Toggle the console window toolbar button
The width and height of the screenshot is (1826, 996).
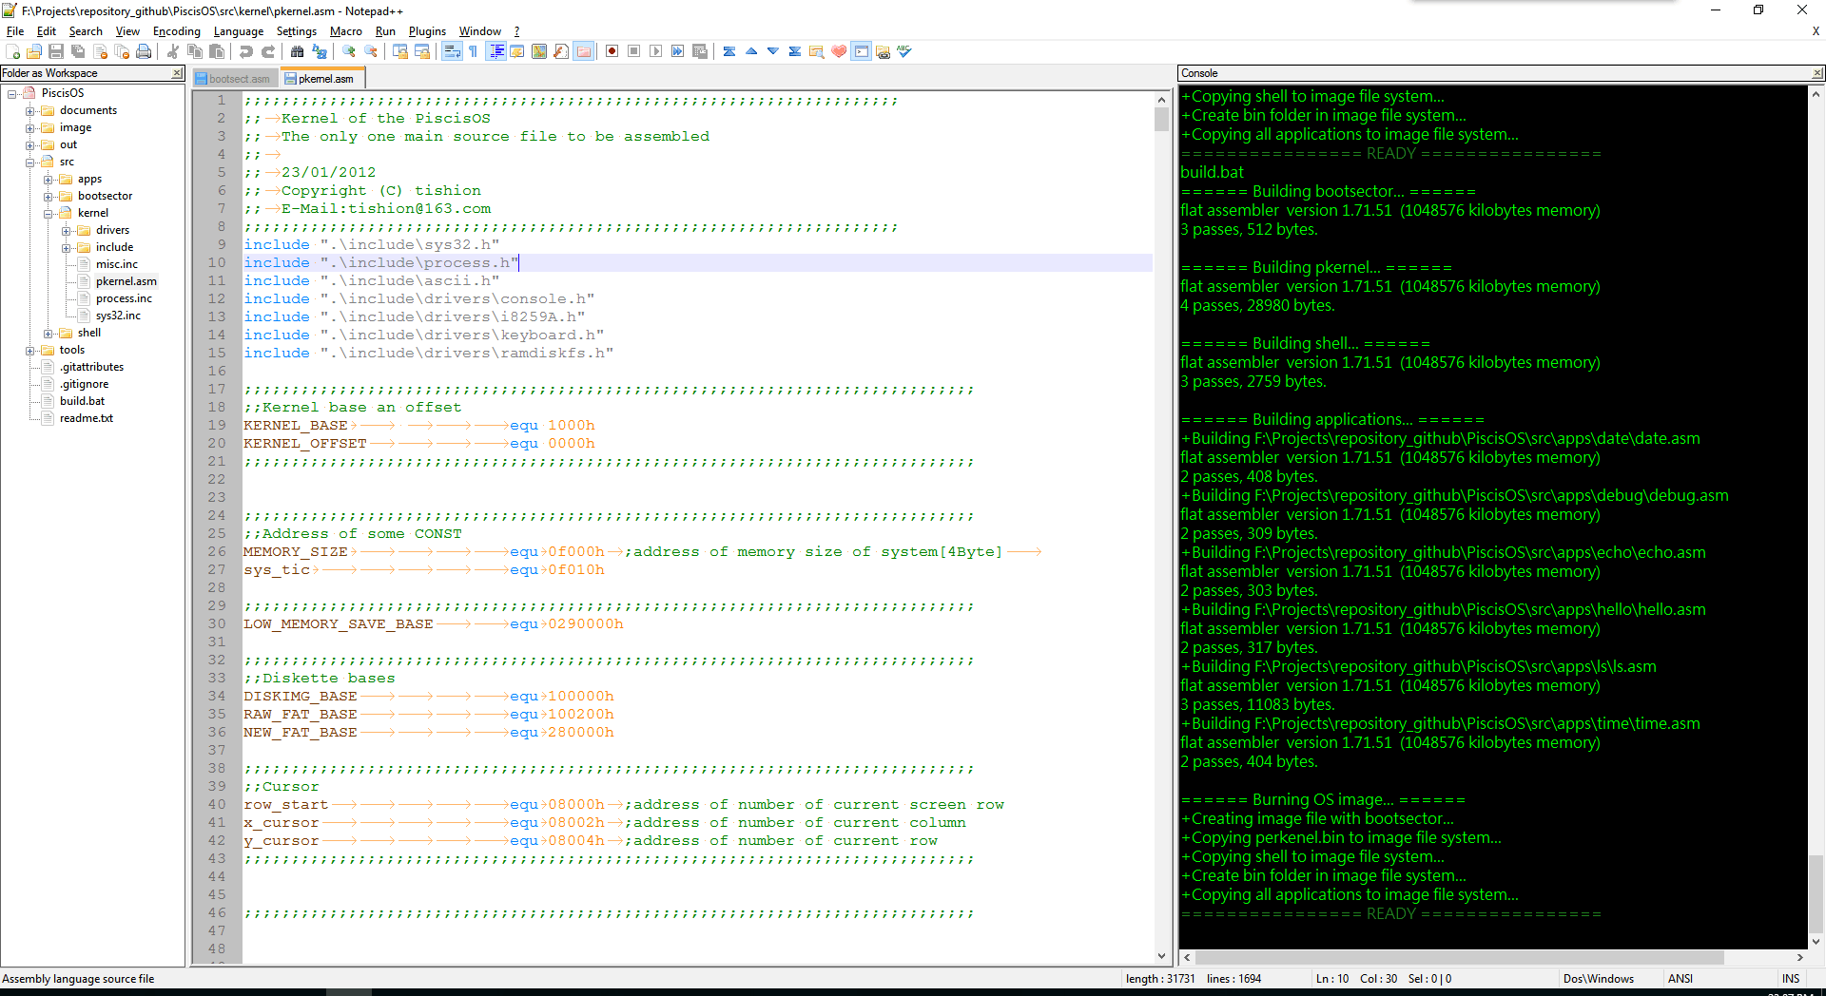pos(861,51)
